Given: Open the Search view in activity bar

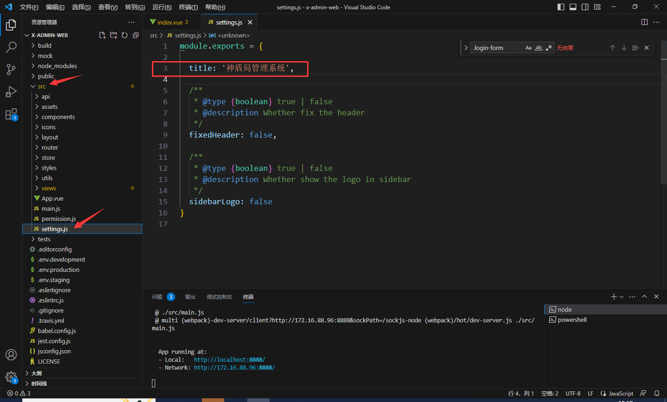Looking at the screenshot, I should (11, 47).
